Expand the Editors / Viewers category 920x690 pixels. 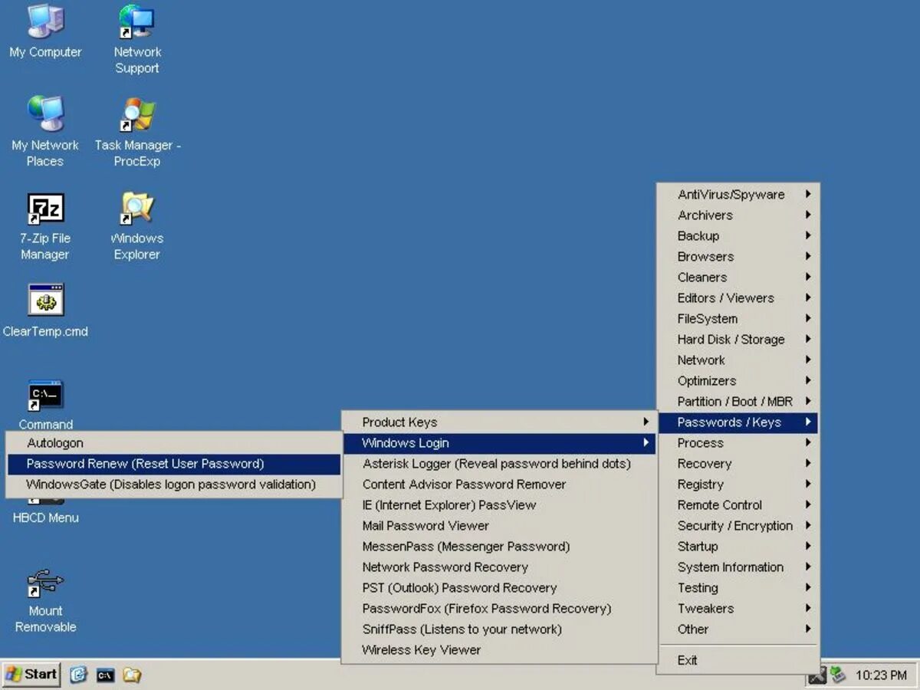click(738, 298)
